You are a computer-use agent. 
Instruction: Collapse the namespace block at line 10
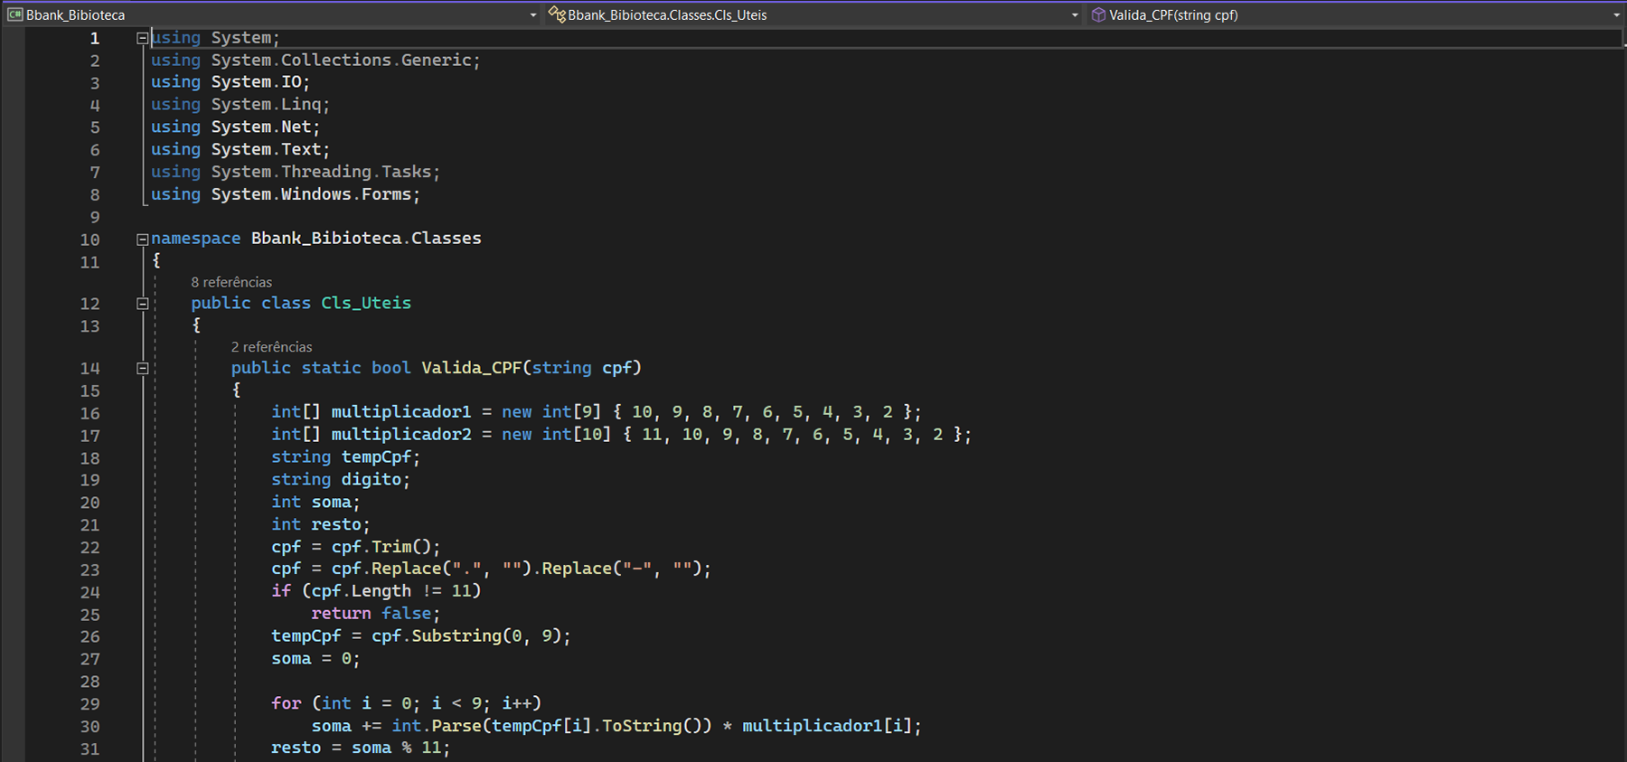pyautogui.click(x=142, y=240)
